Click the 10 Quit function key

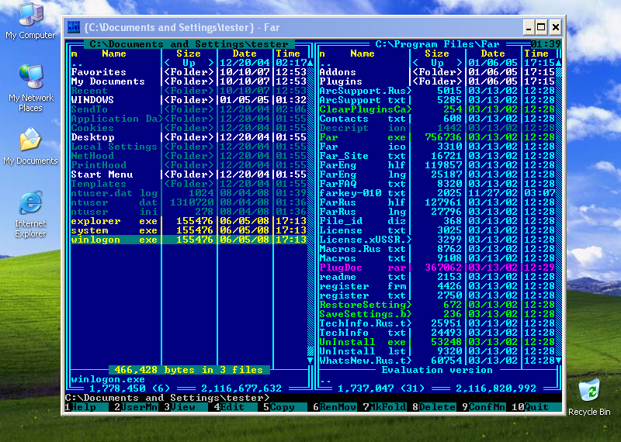click(x=536, y=407)
